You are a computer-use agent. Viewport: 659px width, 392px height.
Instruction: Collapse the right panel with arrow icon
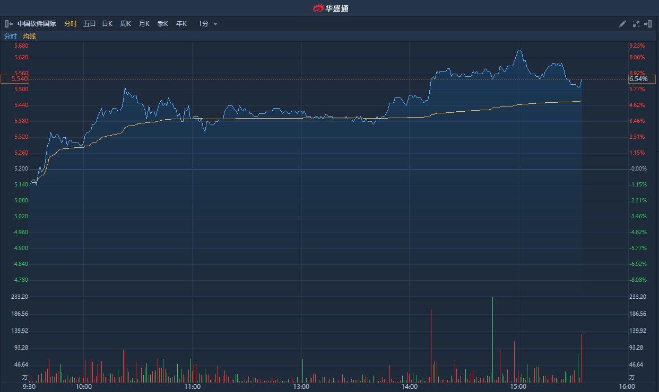pyautogui.click(x=648, y=24)
